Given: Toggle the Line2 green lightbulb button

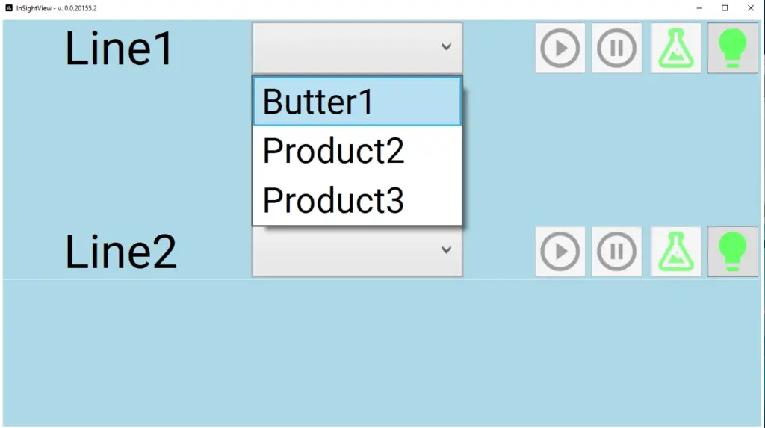Looking at the screenshot, I should click(x=733, y=252).
